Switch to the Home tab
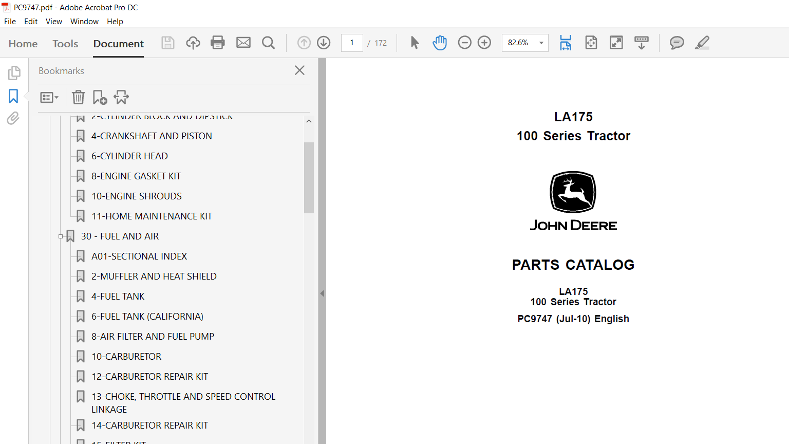 [23, 44]
